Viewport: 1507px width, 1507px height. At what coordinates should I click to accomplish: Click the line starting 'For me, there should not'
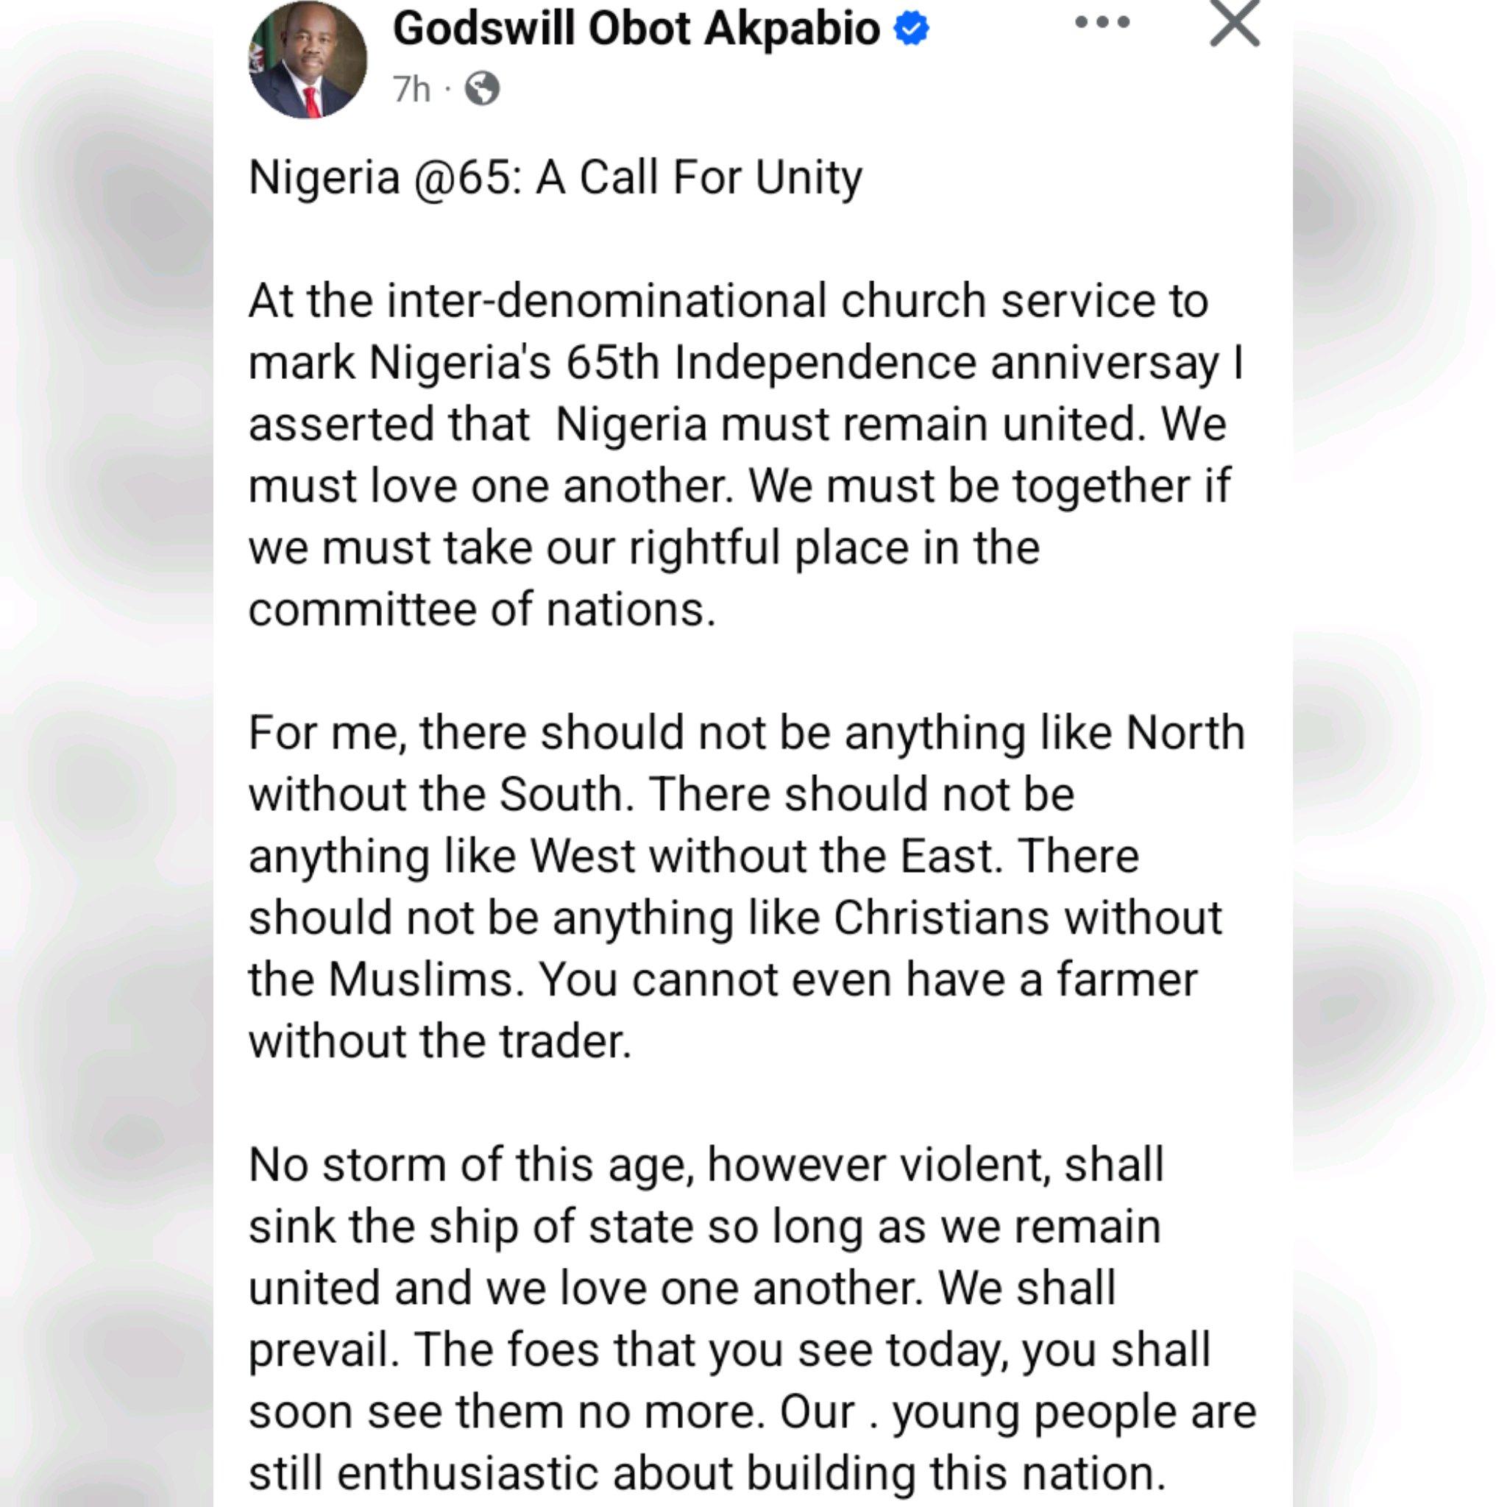pyautogui.click(x=745, y=733)
